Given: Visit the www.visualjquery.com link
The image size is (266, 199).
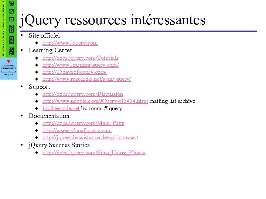Looking at the screenshot, I should coord(77,130).
